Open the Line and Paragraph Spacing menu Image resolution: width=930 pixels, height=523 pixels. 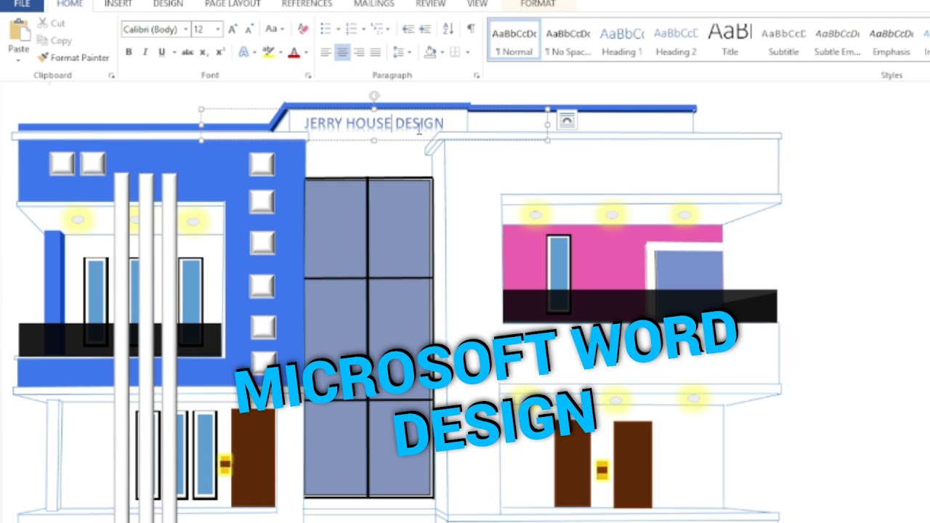pyautogui.click(x=399, y=52)
